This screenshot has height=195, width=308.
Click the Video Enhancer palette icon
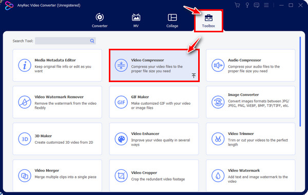coord(121,139)
